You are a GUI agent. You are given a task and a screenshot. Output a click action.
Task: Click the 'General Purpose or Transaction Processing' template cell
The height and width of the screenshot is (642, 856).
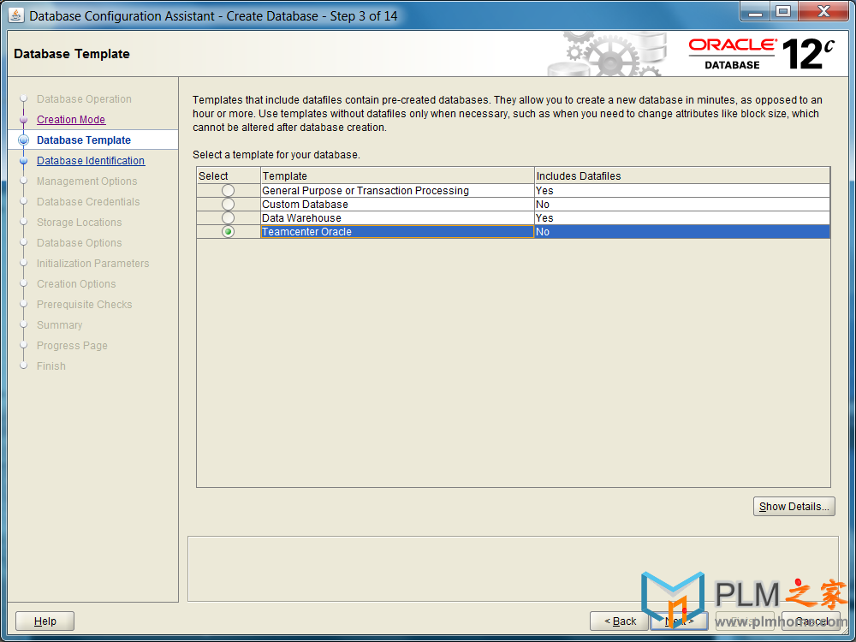397,191
